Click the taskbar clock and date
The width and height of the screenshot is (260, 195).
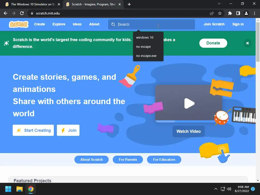(242, 189)
